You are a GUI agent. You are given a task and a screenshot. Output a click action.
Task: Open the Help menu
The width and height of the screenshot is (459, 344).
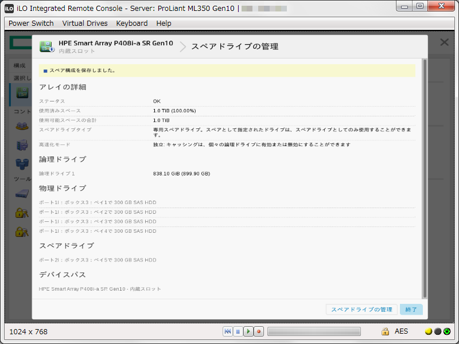pos(164,23)
